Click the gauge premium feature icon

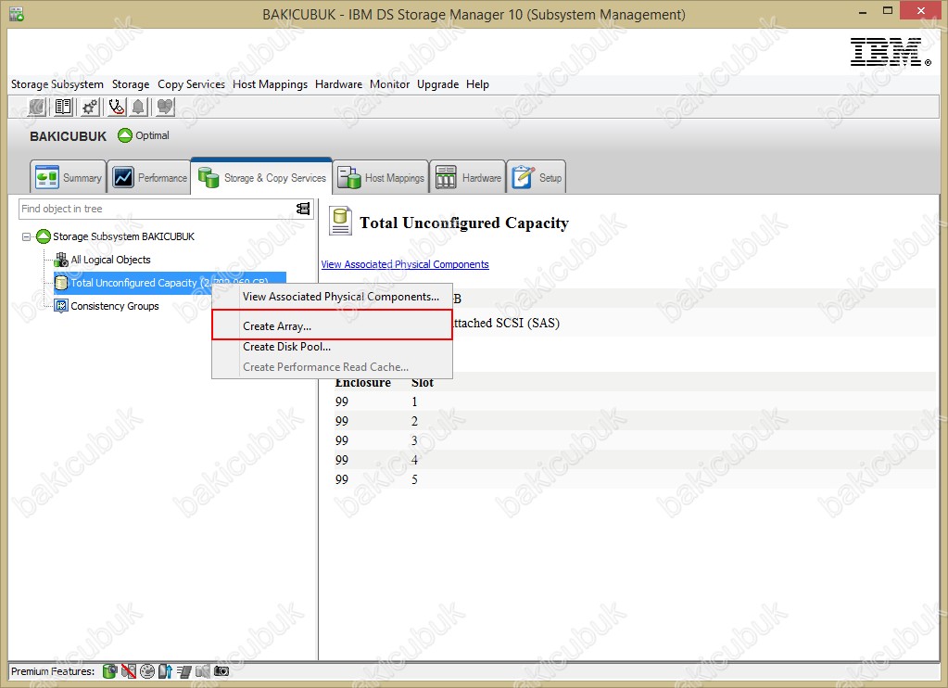(147, 671)
